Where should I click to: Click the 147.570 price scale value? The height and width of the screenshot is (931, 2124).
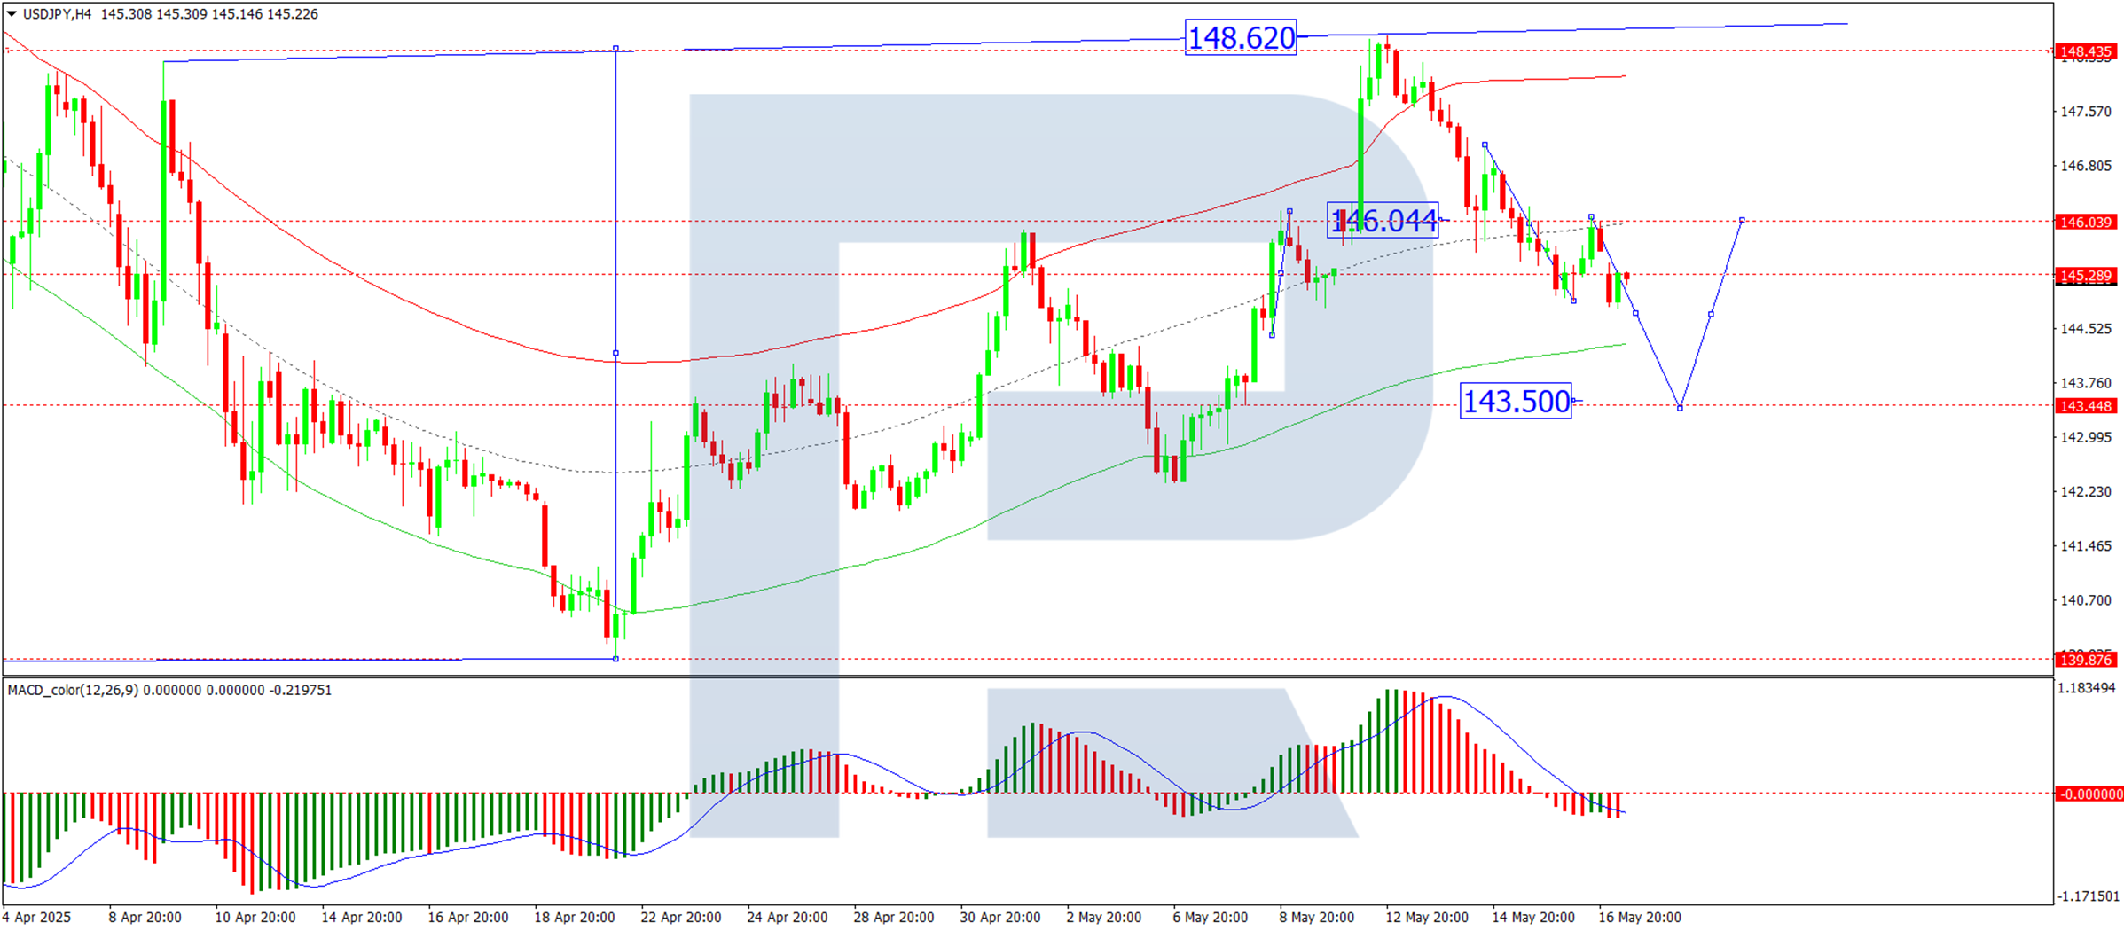2086,112
